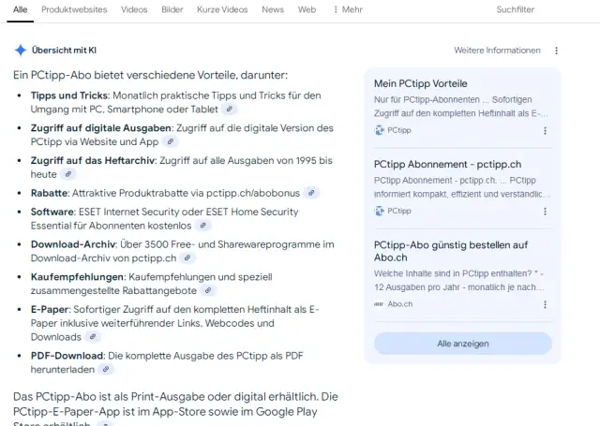Open the Videos results tab
The image size is (600, 426).
134,9
